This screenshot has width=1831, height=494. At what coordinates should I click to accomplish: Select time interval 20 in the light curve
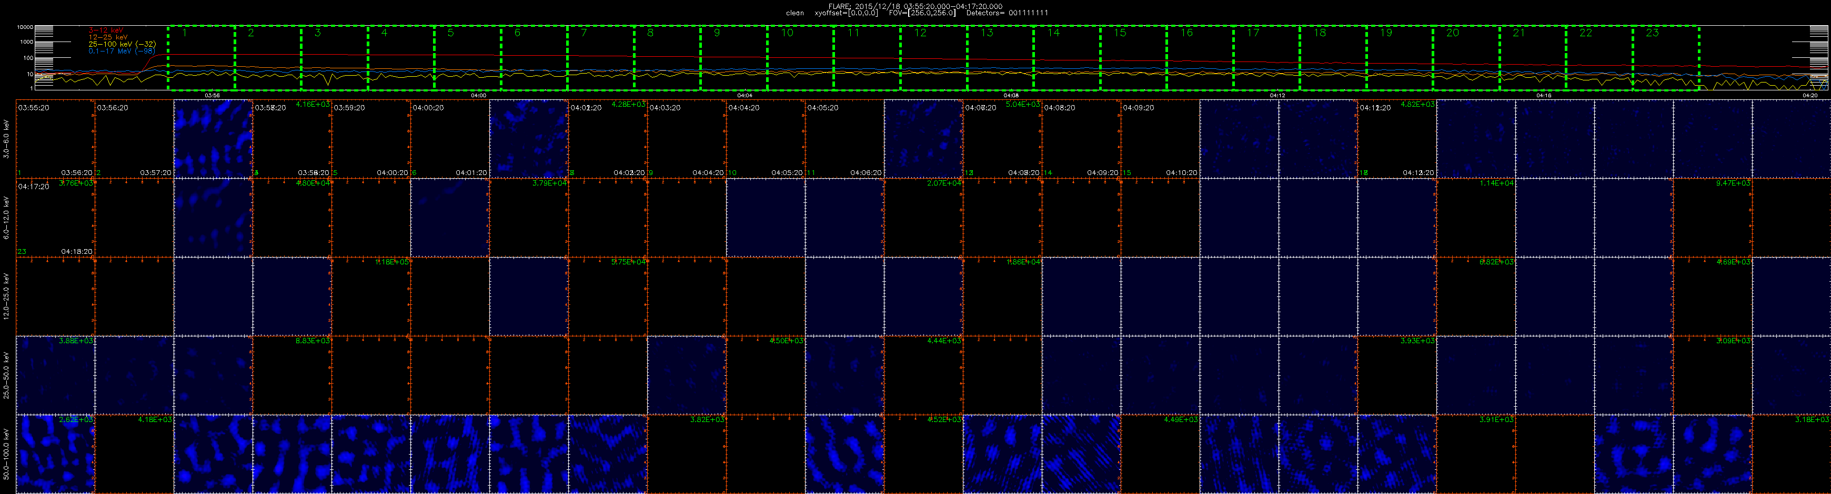pyautogui.click(x=1466, y=58)
